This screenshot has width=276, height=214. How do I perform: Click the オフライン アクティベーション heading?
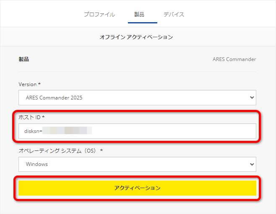click(x=136, y=37)
